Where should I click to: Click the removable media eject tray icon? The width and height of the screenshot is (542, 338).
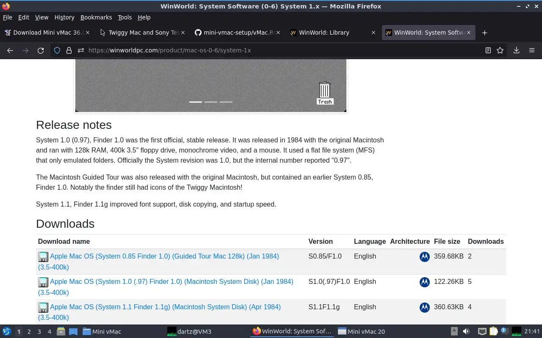[454, 332]
